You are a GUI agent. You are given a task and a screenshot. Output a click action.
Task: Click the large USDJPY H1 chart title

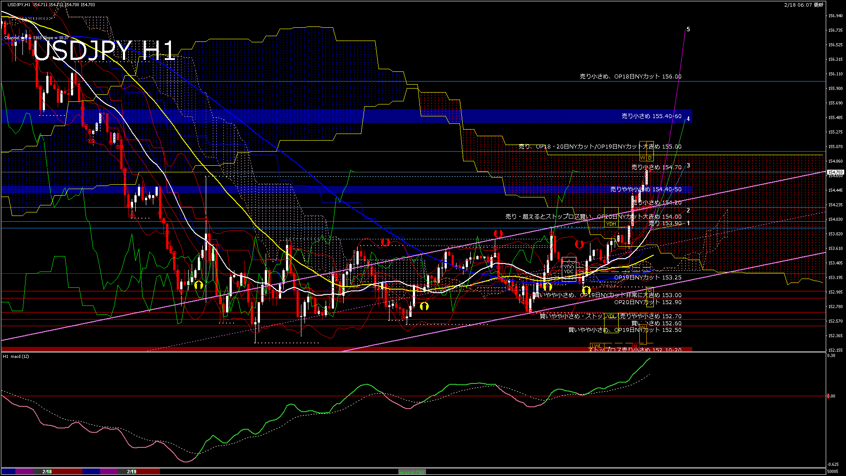[104, 51]
